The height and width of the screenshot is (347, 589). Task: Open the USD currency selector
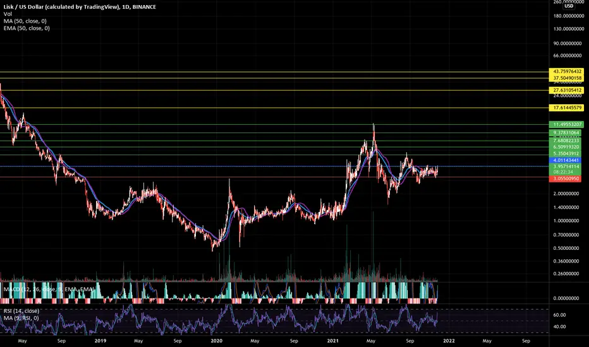(569, 6)
